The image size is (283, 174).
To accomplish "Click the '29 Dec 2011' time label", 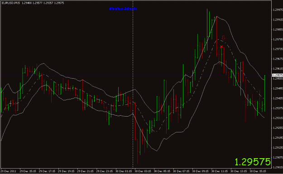I will (8, 171).
